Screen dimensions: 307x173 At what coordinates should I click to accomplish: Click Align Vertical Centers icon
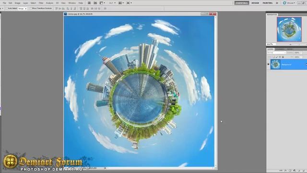click(x=60, y=9)
